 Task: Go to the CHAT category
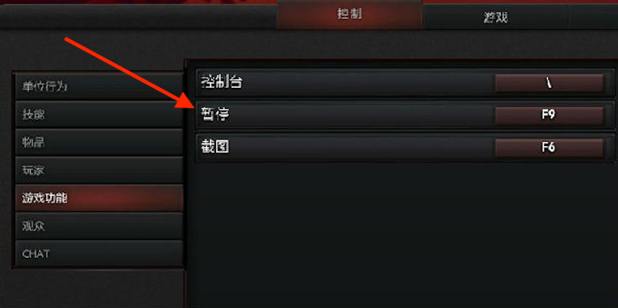[99, 254]
